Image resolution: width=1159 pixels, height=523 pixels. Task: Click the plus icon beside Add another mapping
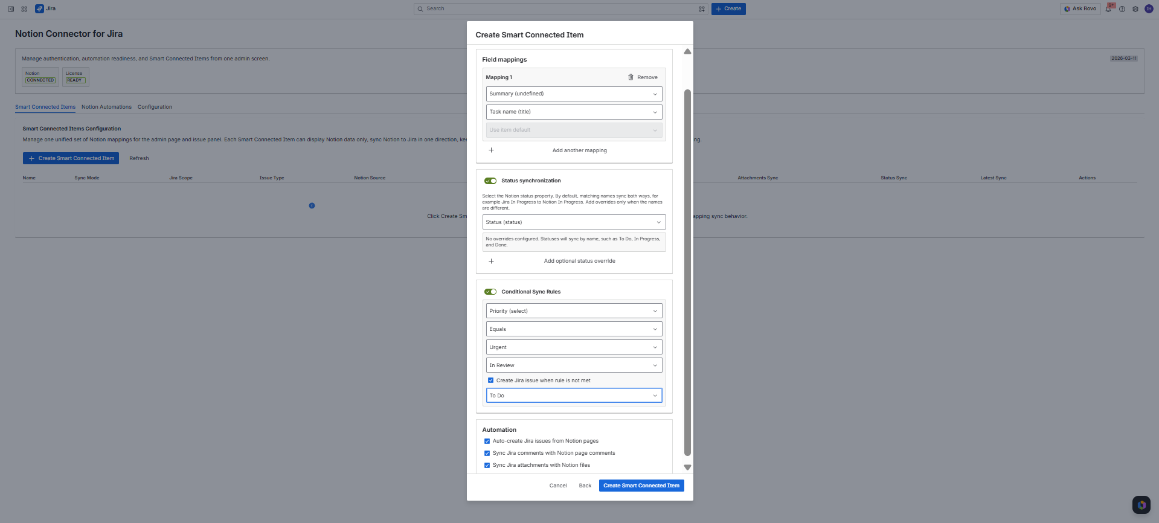point(491,150)
